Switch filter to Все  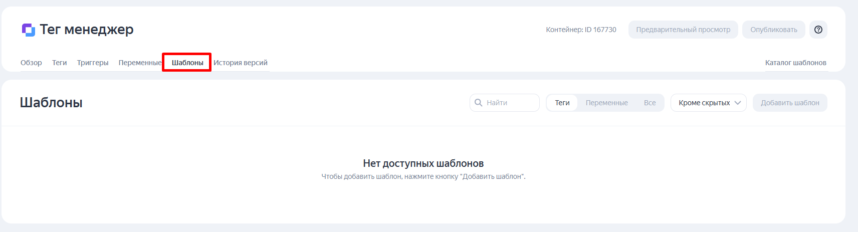(650, 103)
